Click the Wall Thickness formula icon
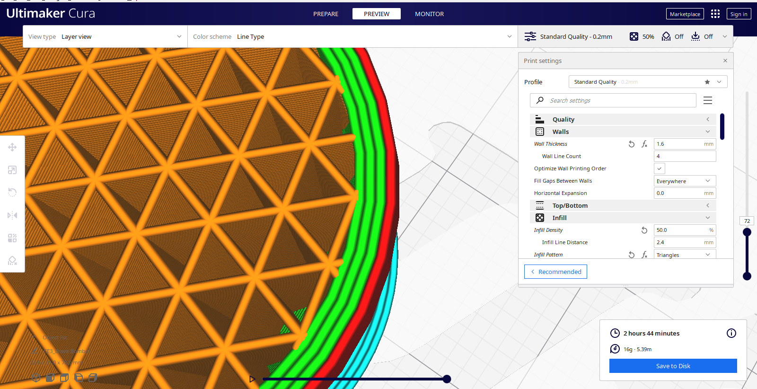This screenshot has height=389, width=757. pos(644,144)
